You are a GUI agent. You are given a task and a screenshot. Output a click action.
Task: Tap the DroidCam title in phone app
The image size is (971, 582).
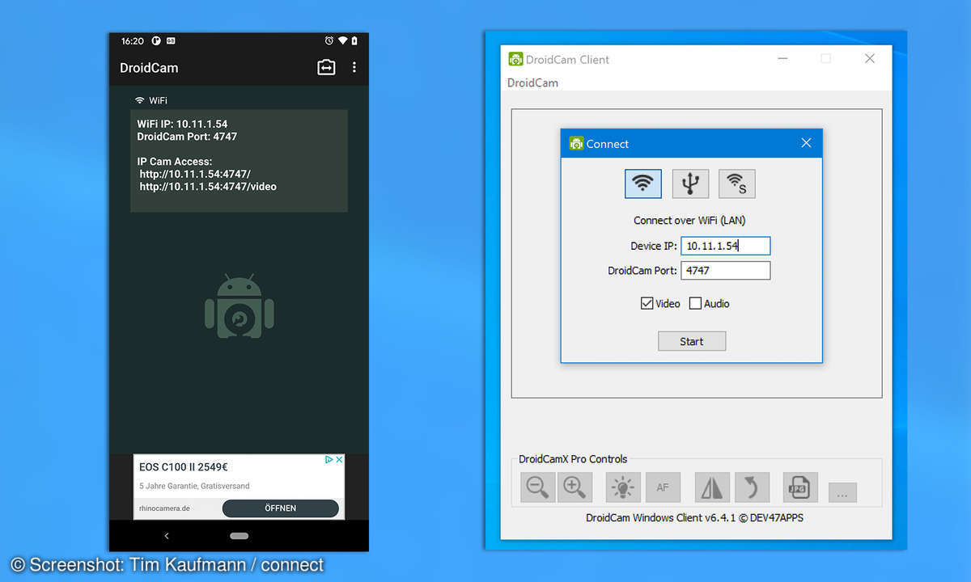(x=149, y=68)
